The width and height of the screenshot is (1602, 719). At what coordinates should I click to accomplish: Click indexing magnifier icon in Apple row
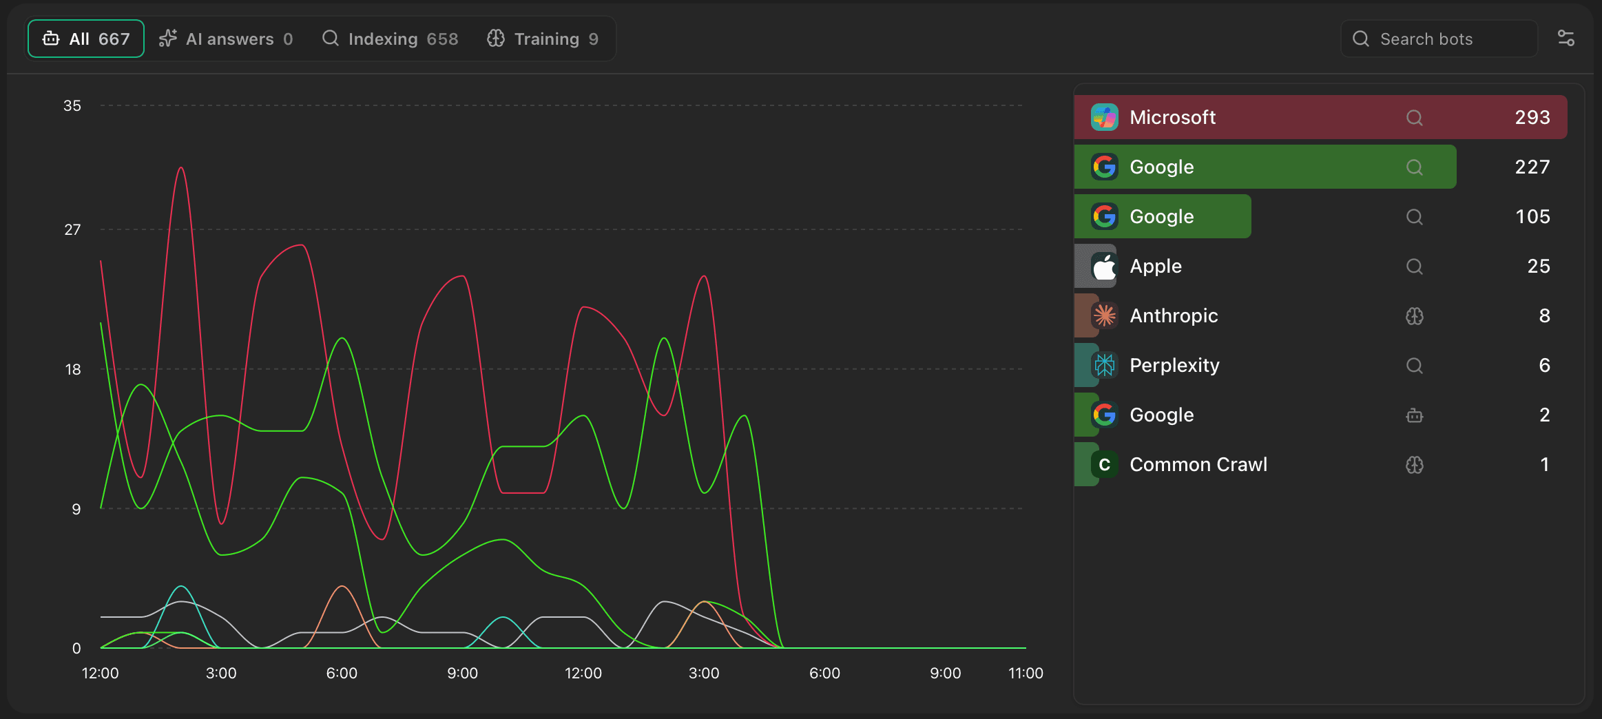[1415, 267]
